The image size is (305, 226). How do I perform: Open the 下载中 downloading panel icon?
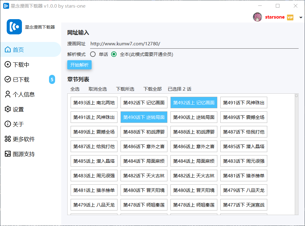[8, 64]
